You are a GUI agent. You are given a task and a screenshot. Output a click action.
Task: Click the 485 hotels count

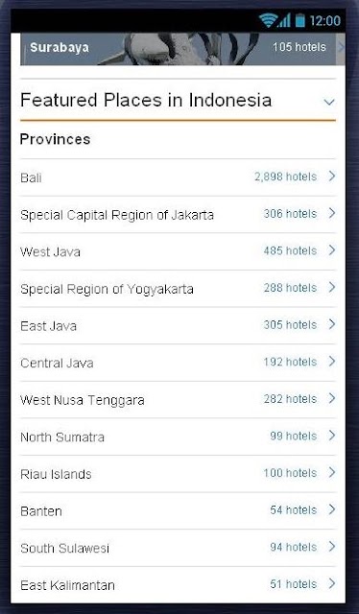tap(290, 250)
